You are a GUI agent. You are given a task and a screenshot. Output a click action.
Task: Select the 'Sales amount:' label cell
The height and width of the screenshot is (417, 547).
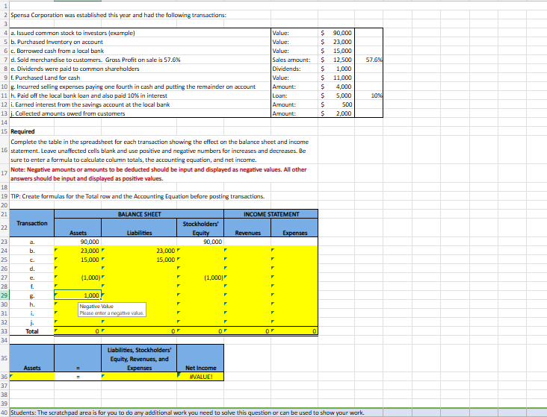(294, 60)
